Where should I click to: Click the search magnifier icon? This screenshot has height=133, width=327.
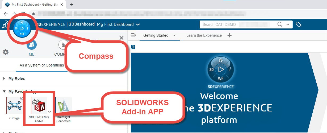(x=280, y=24)
